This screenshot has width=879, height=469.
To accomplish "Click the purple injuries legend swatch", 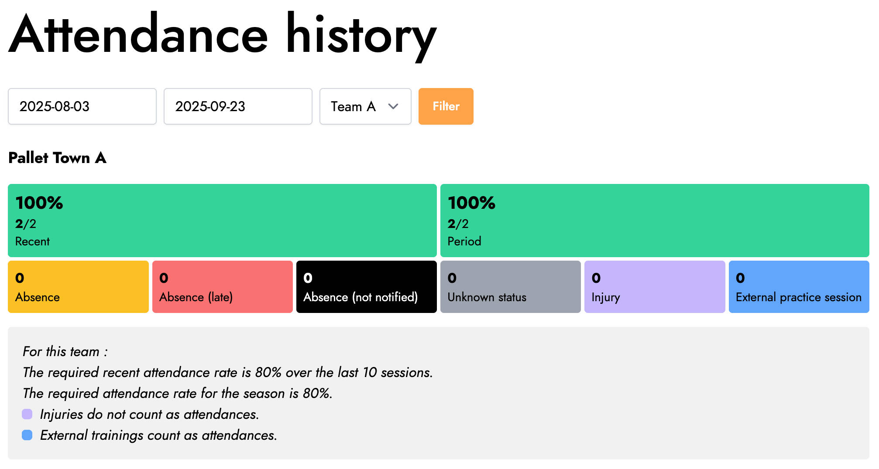I will pyautogui.click(x=27, y=414).
